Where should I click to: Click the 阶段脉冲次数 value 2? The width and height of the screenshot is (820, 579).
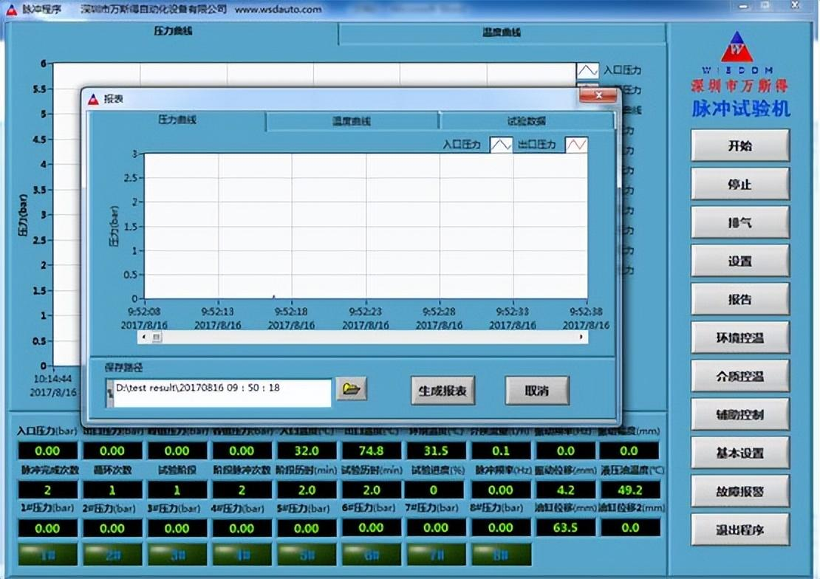pos(242,490)
